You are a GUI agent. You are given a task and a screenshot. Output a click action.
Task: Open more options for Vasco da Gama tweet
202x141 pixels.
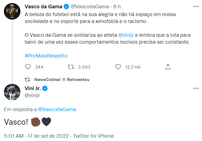196,6
